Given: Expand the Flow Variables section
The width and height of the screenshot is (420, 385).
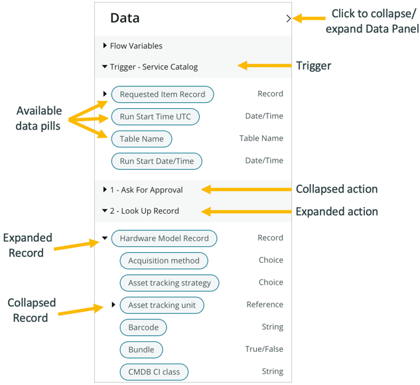Looking at the screenshot, I should pos(105,46).
